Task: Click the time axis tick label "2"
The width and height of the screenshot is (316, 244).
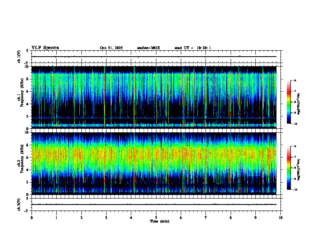Action: pos(81,218)
